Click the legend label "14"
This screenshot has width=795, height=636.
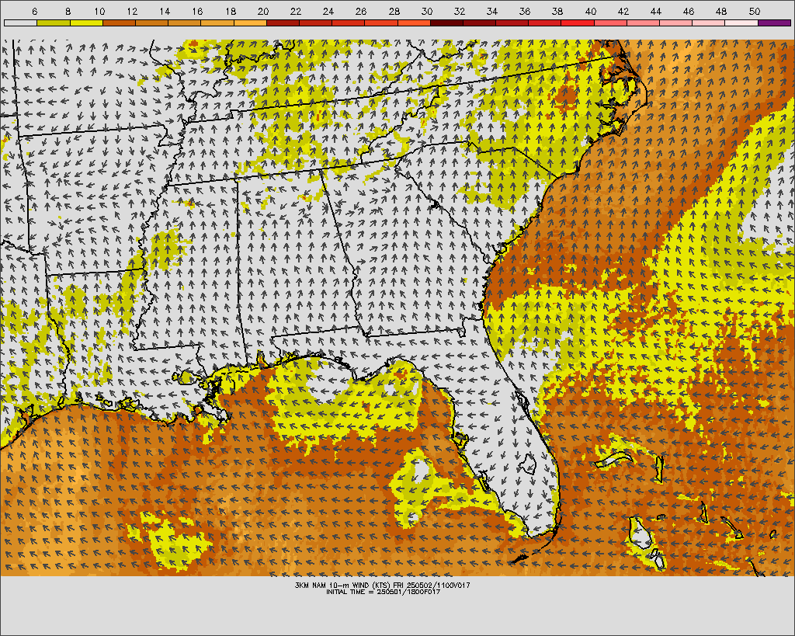(165, 11)
